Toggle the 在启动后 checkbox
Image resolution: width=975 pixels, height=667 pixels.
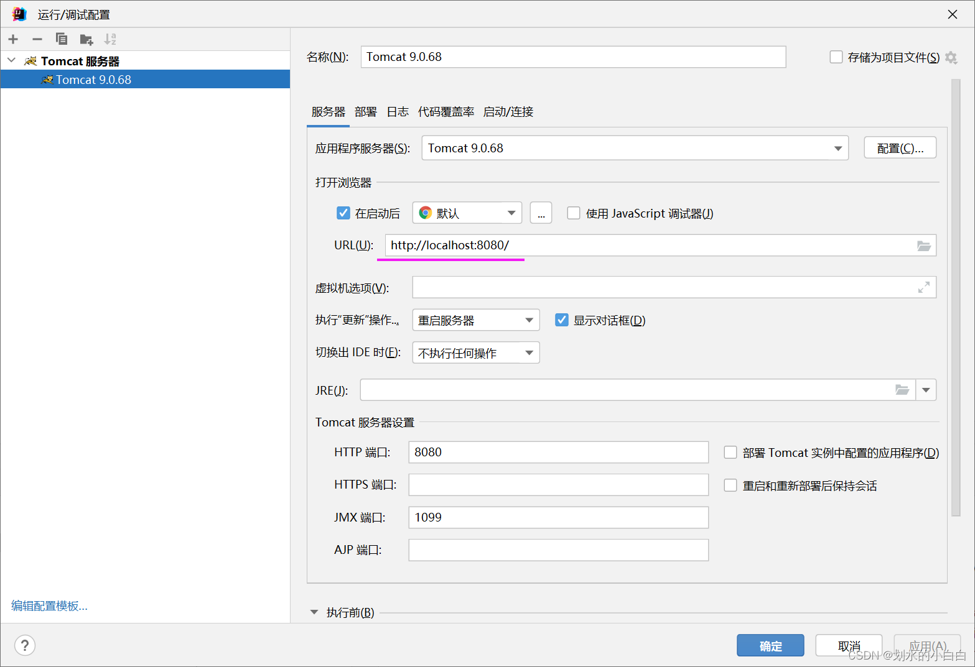pos(343,213)
